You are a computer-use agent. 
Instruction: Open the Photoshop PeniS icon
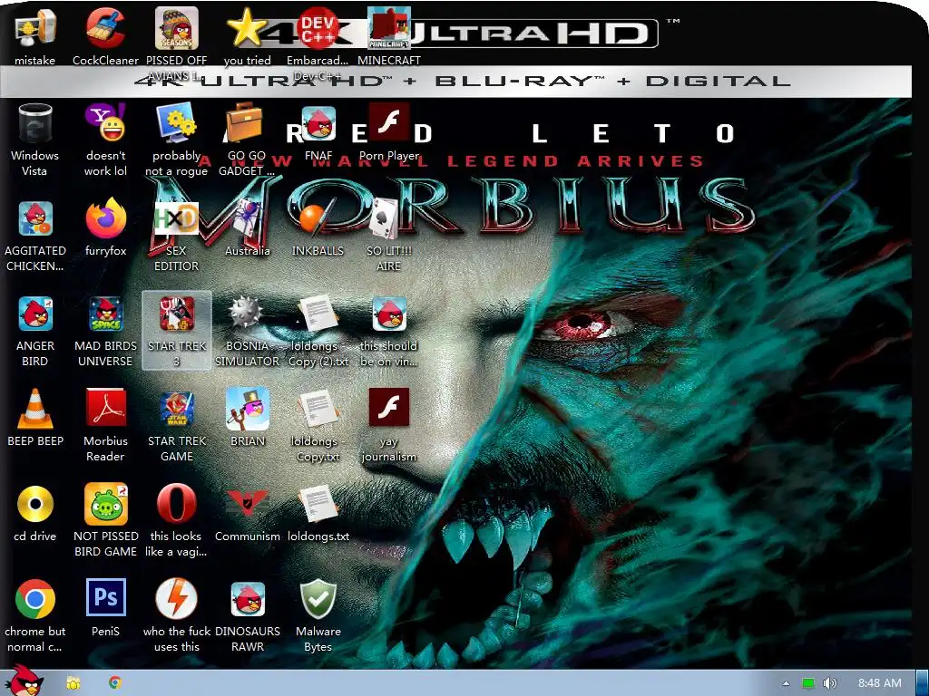click(x=105, y=598)
